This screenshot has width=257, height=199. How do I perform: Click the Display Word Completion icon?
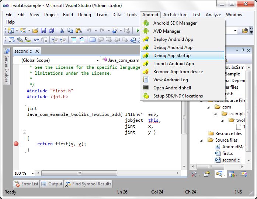[x=36, y=40]
